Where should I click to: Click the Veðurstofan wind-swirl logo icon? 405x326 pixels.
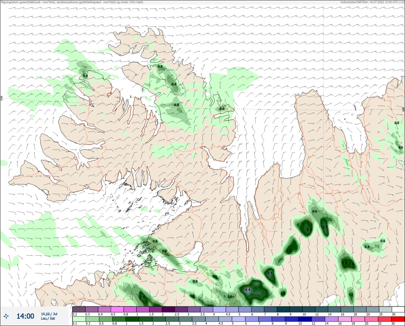point(6,316)
